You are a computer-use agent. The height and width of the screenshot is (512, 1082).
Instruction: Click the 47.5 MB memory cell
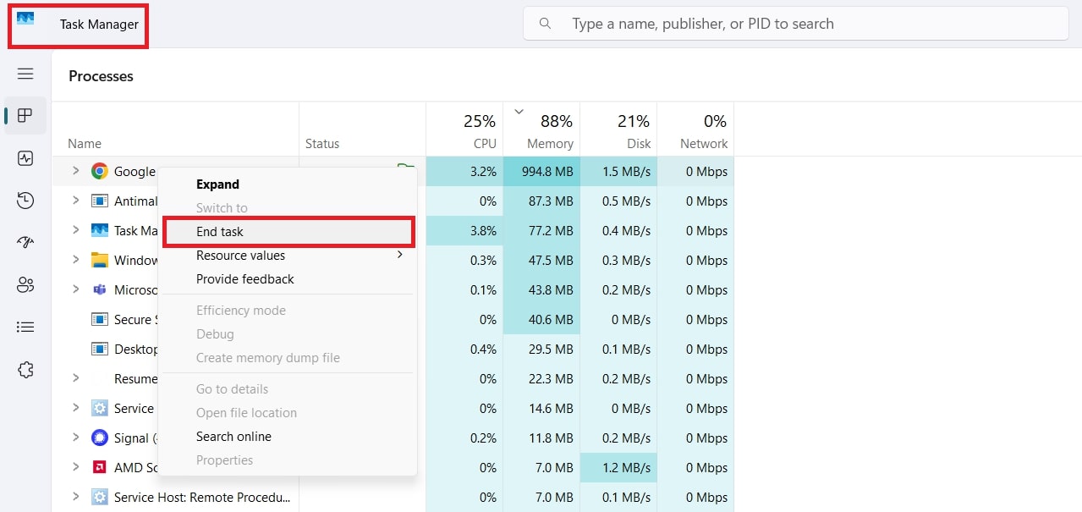pos(541,260)
